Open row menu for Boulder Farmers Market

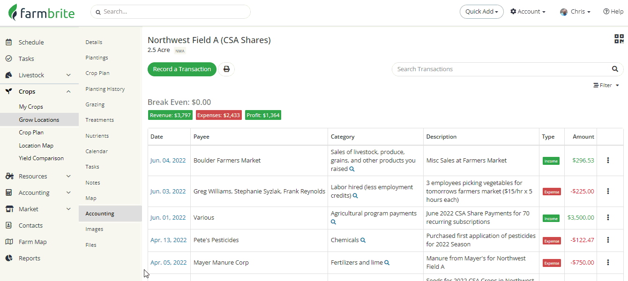(608, 160)
